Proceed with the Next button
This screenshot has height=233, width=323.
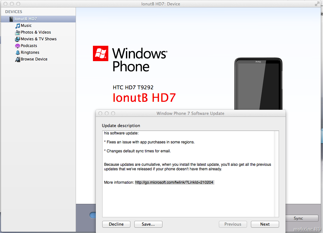pyautogui.click(x=265, y=224)
